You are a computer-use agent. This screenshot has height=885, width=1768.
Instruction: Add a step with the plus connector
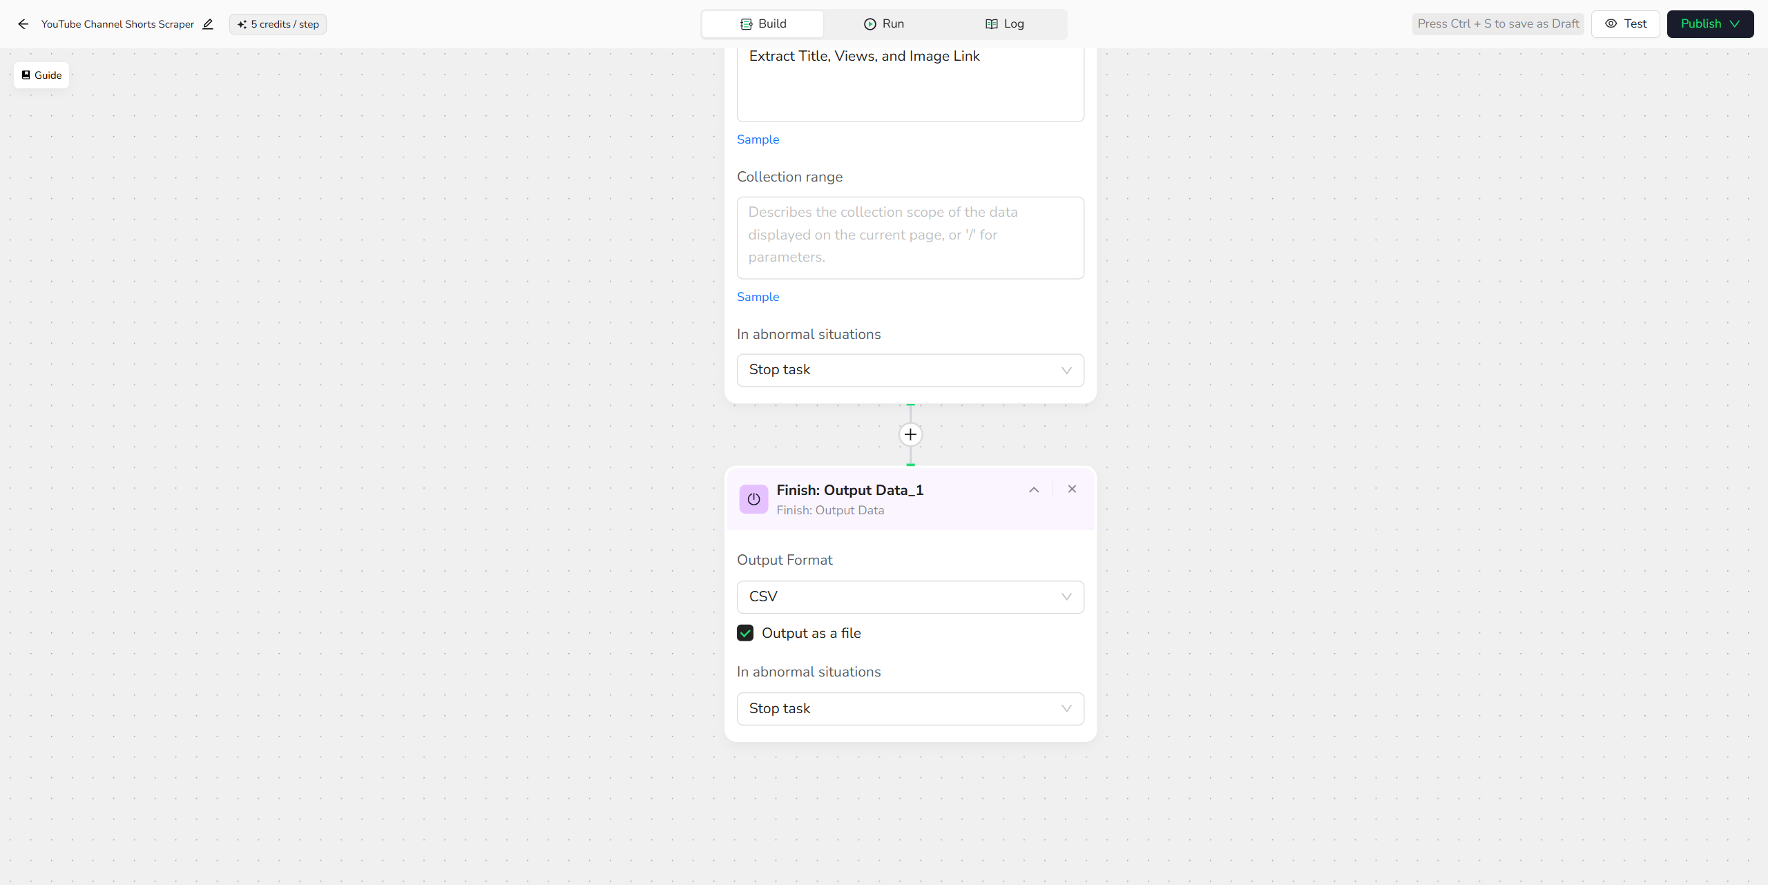[910, 434]
